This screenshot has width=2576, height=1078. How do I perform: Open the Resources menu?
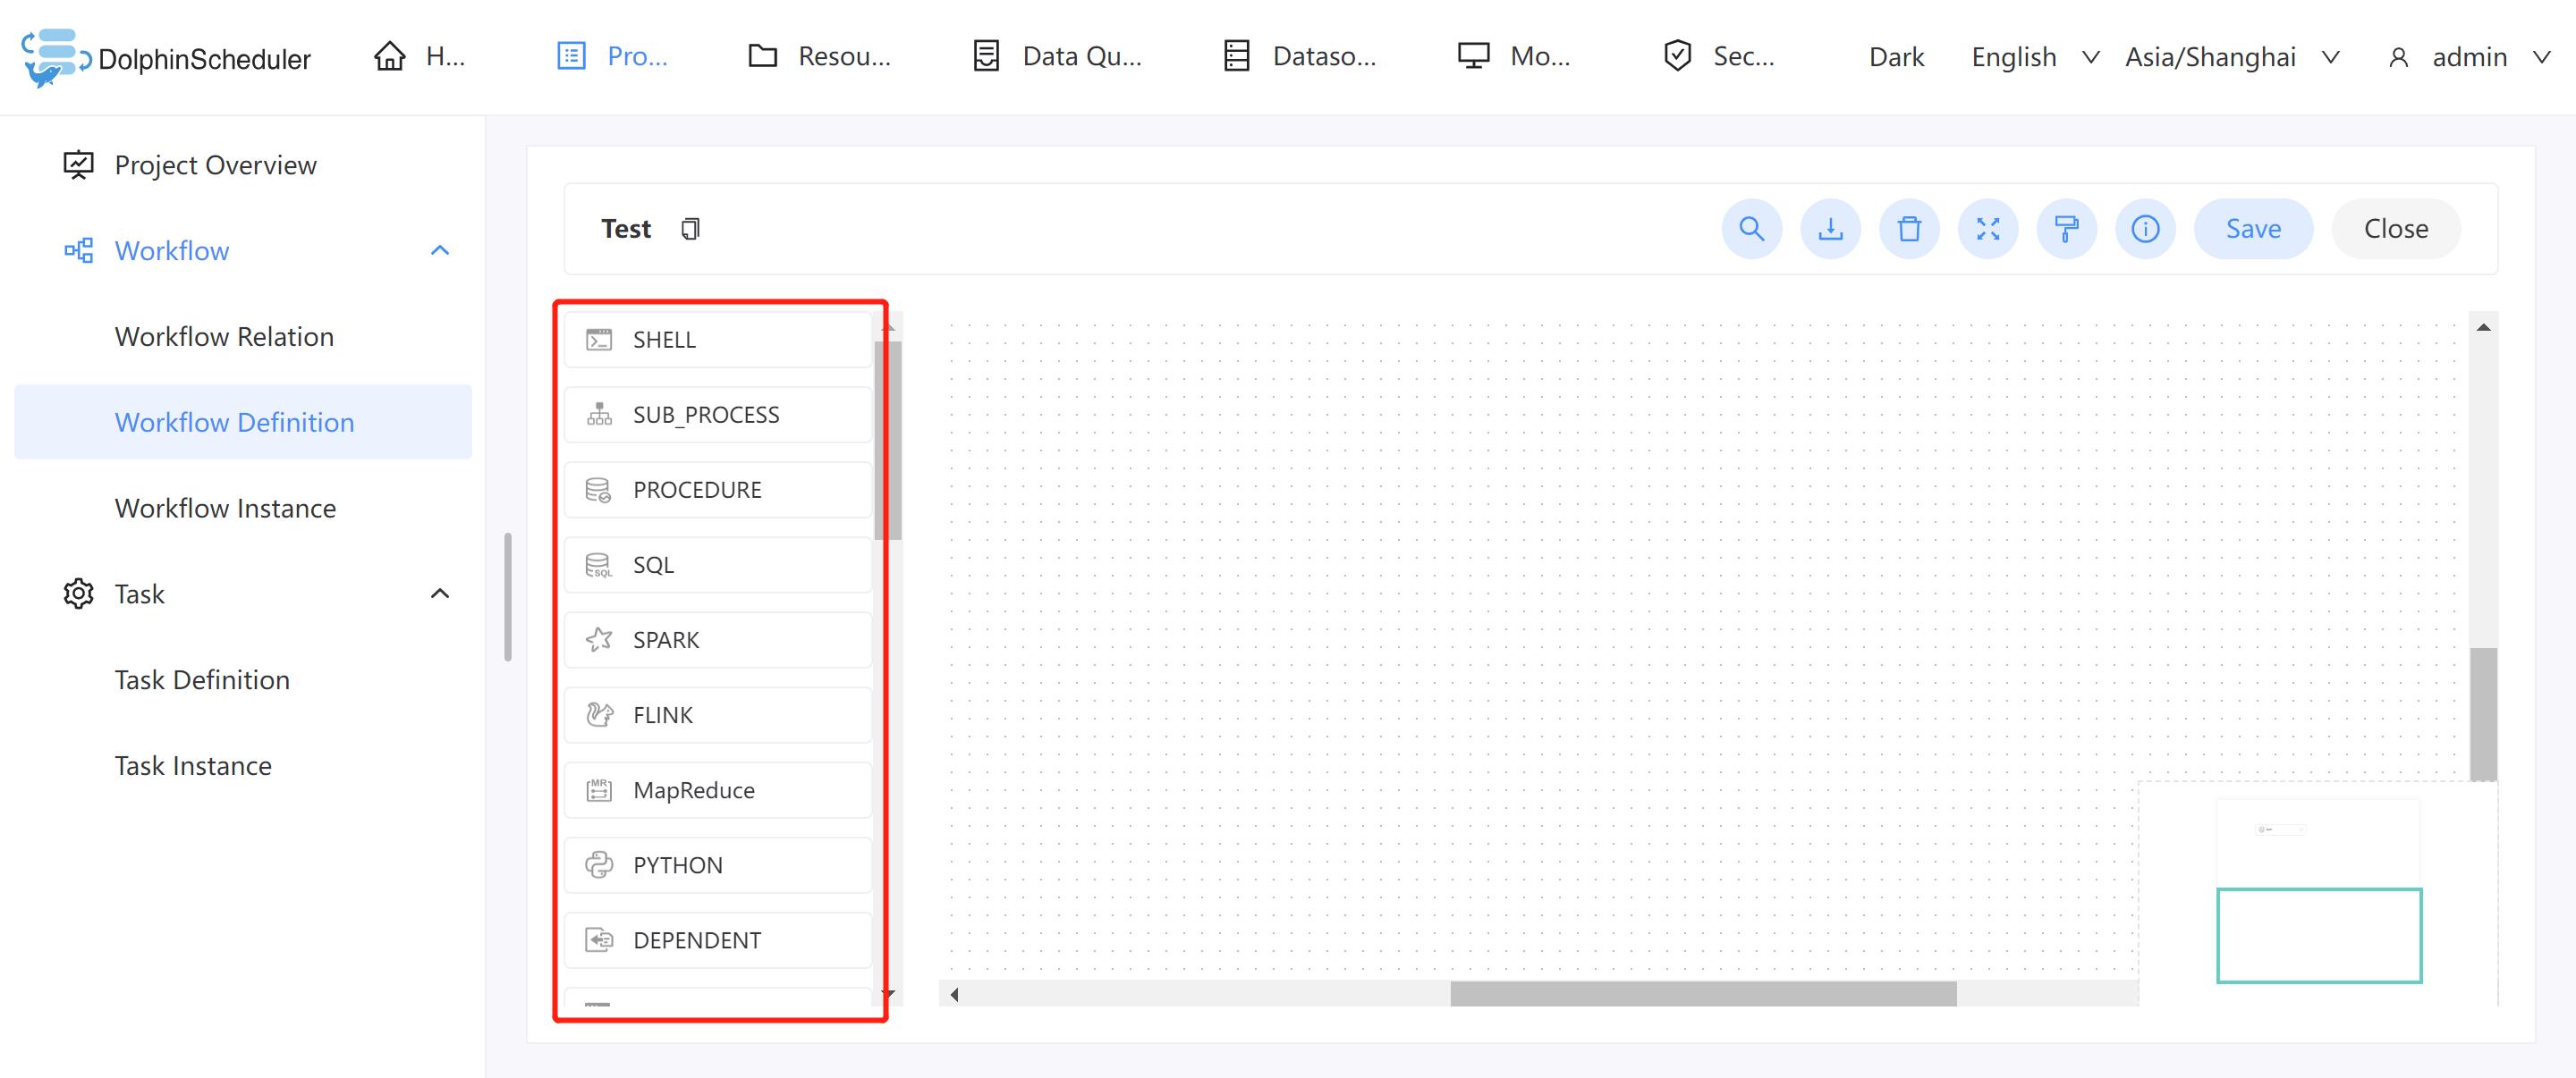(x=819, y=57)
